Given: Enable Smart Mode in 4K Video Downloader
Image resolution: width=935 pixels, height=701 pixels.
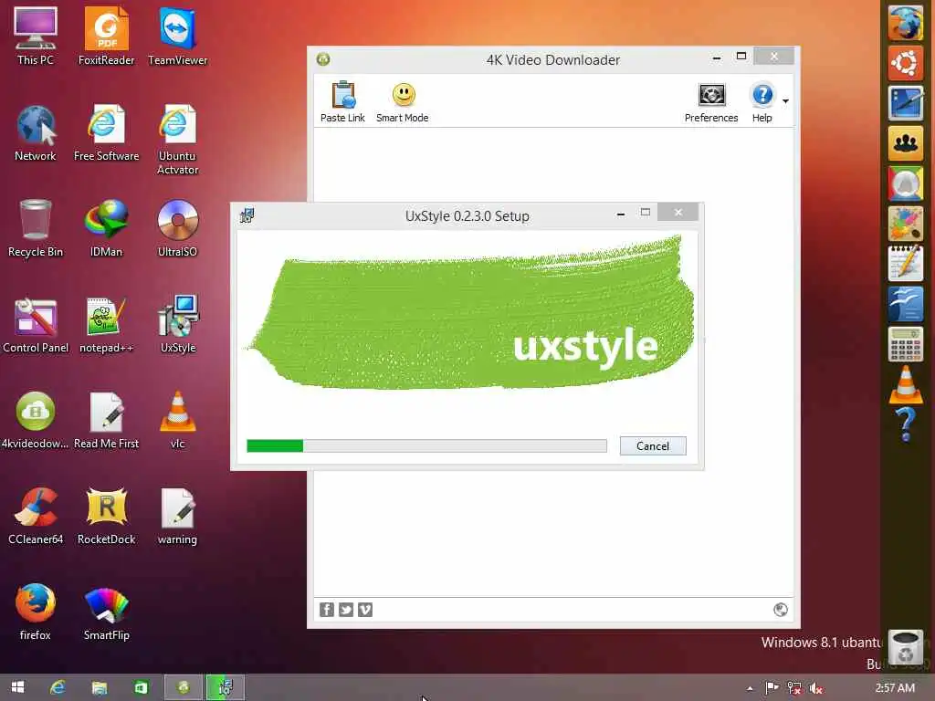Looking at the screenshot, I should click(x=403, y=102).
